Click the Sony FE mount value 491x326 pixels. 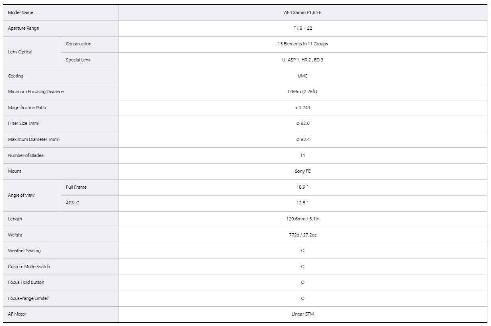pos(303,171)
